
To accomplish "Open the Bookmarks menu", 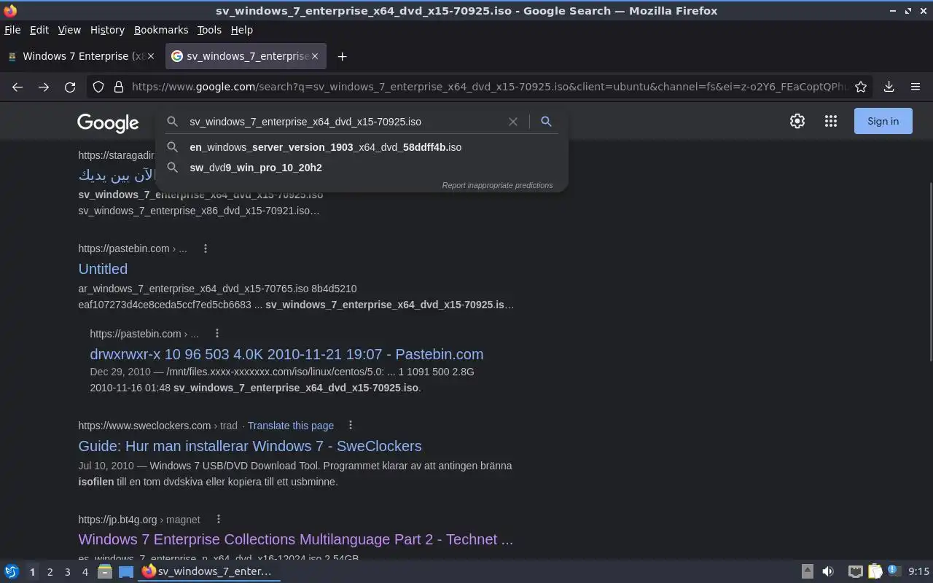I will pos(161,30).
